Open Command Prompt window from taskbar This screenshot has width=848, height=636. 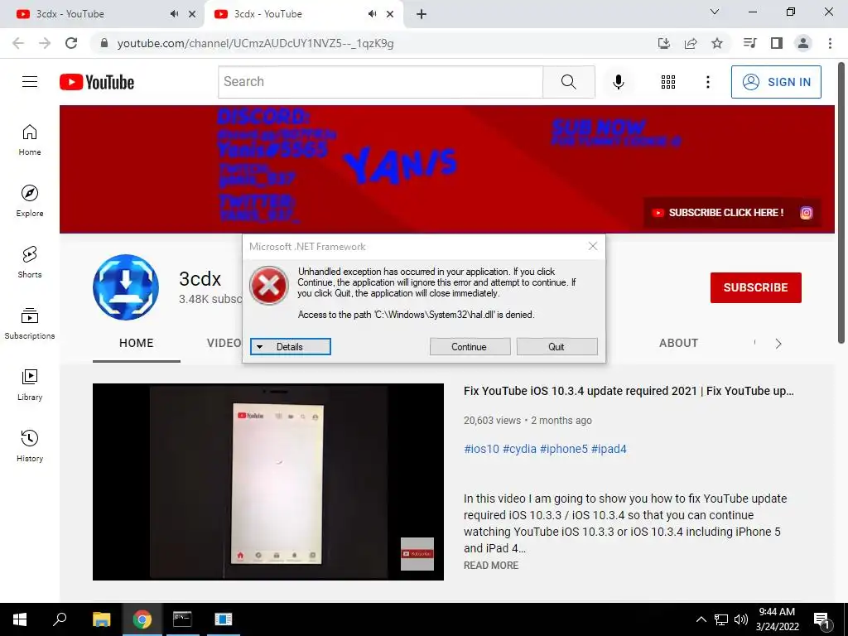point(182,619)
